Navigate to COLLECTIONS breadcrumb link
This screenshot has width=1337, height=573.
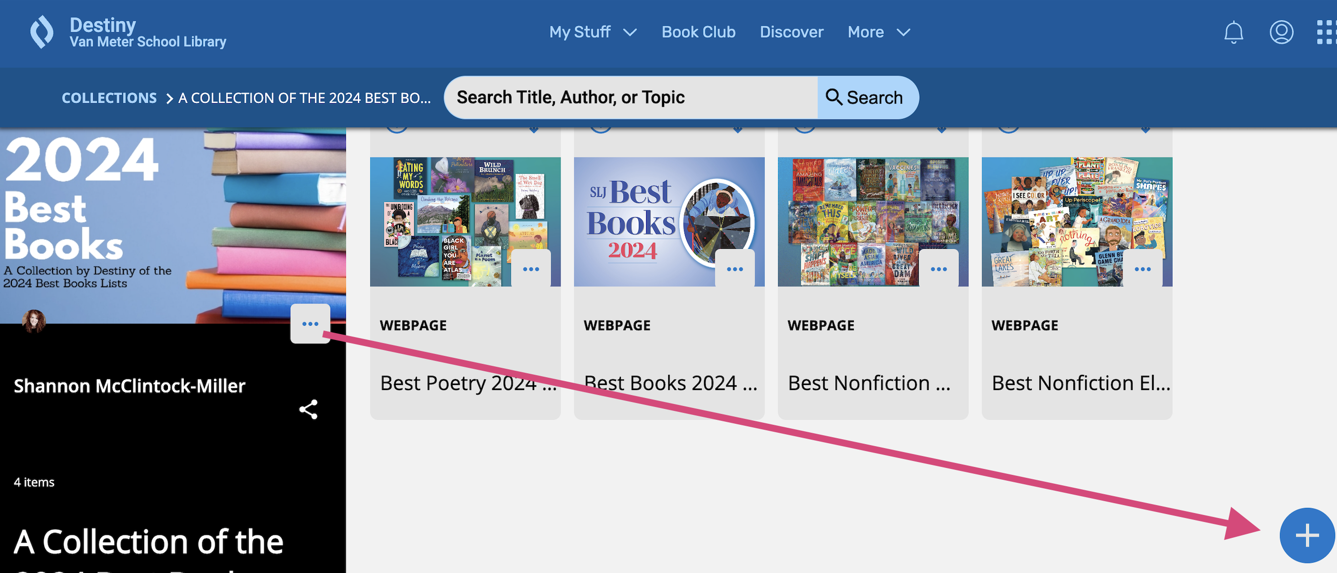[x=109, y=98]
